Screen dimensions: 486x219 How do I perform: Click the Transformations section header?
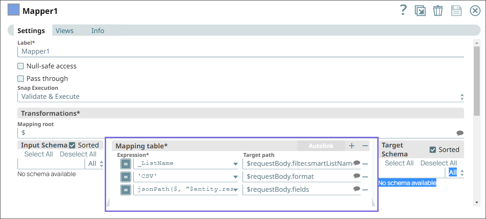240,114
